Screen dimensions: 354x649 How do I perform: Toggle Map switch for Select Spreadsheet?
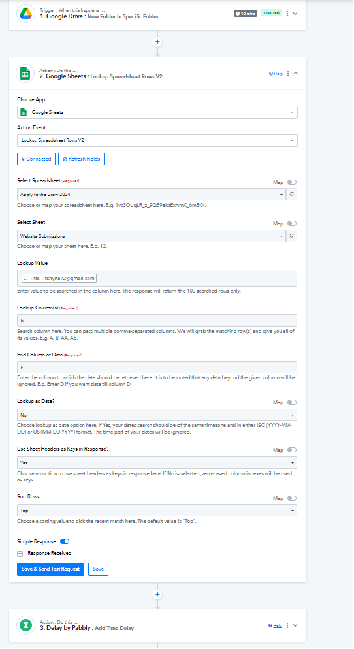click(x=292, y=182)
